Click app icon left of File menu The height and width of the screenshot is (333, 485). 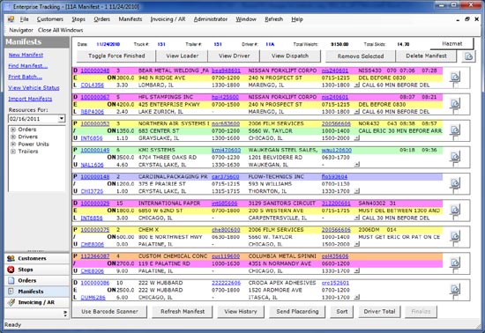[11, 19]
